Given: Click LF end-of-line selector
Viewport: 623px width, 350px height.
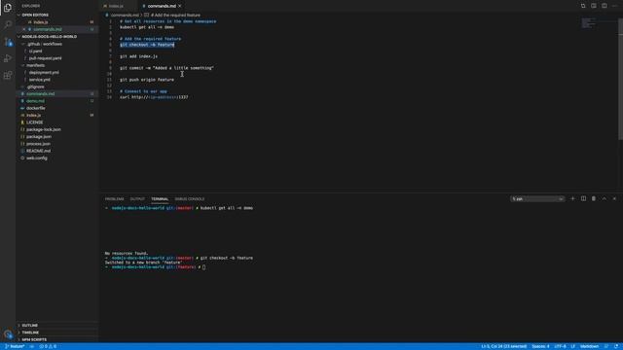Looking at the screenshot, I should pos(573,346).
